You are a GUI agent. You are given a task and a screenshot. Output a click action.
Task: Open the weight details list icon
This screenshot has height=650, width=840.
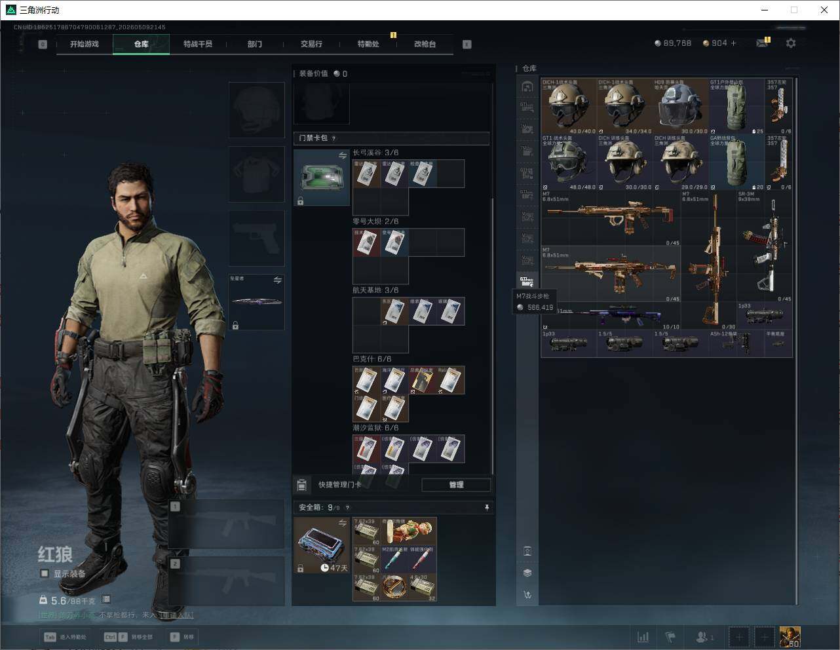tap(106, 600)
